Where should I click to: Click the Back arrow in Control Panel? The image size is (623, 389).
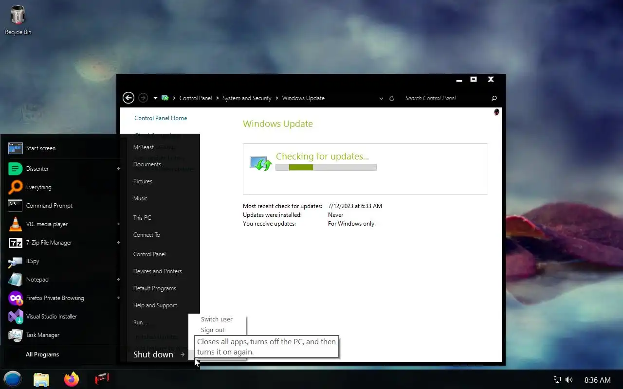click(128, 98)
